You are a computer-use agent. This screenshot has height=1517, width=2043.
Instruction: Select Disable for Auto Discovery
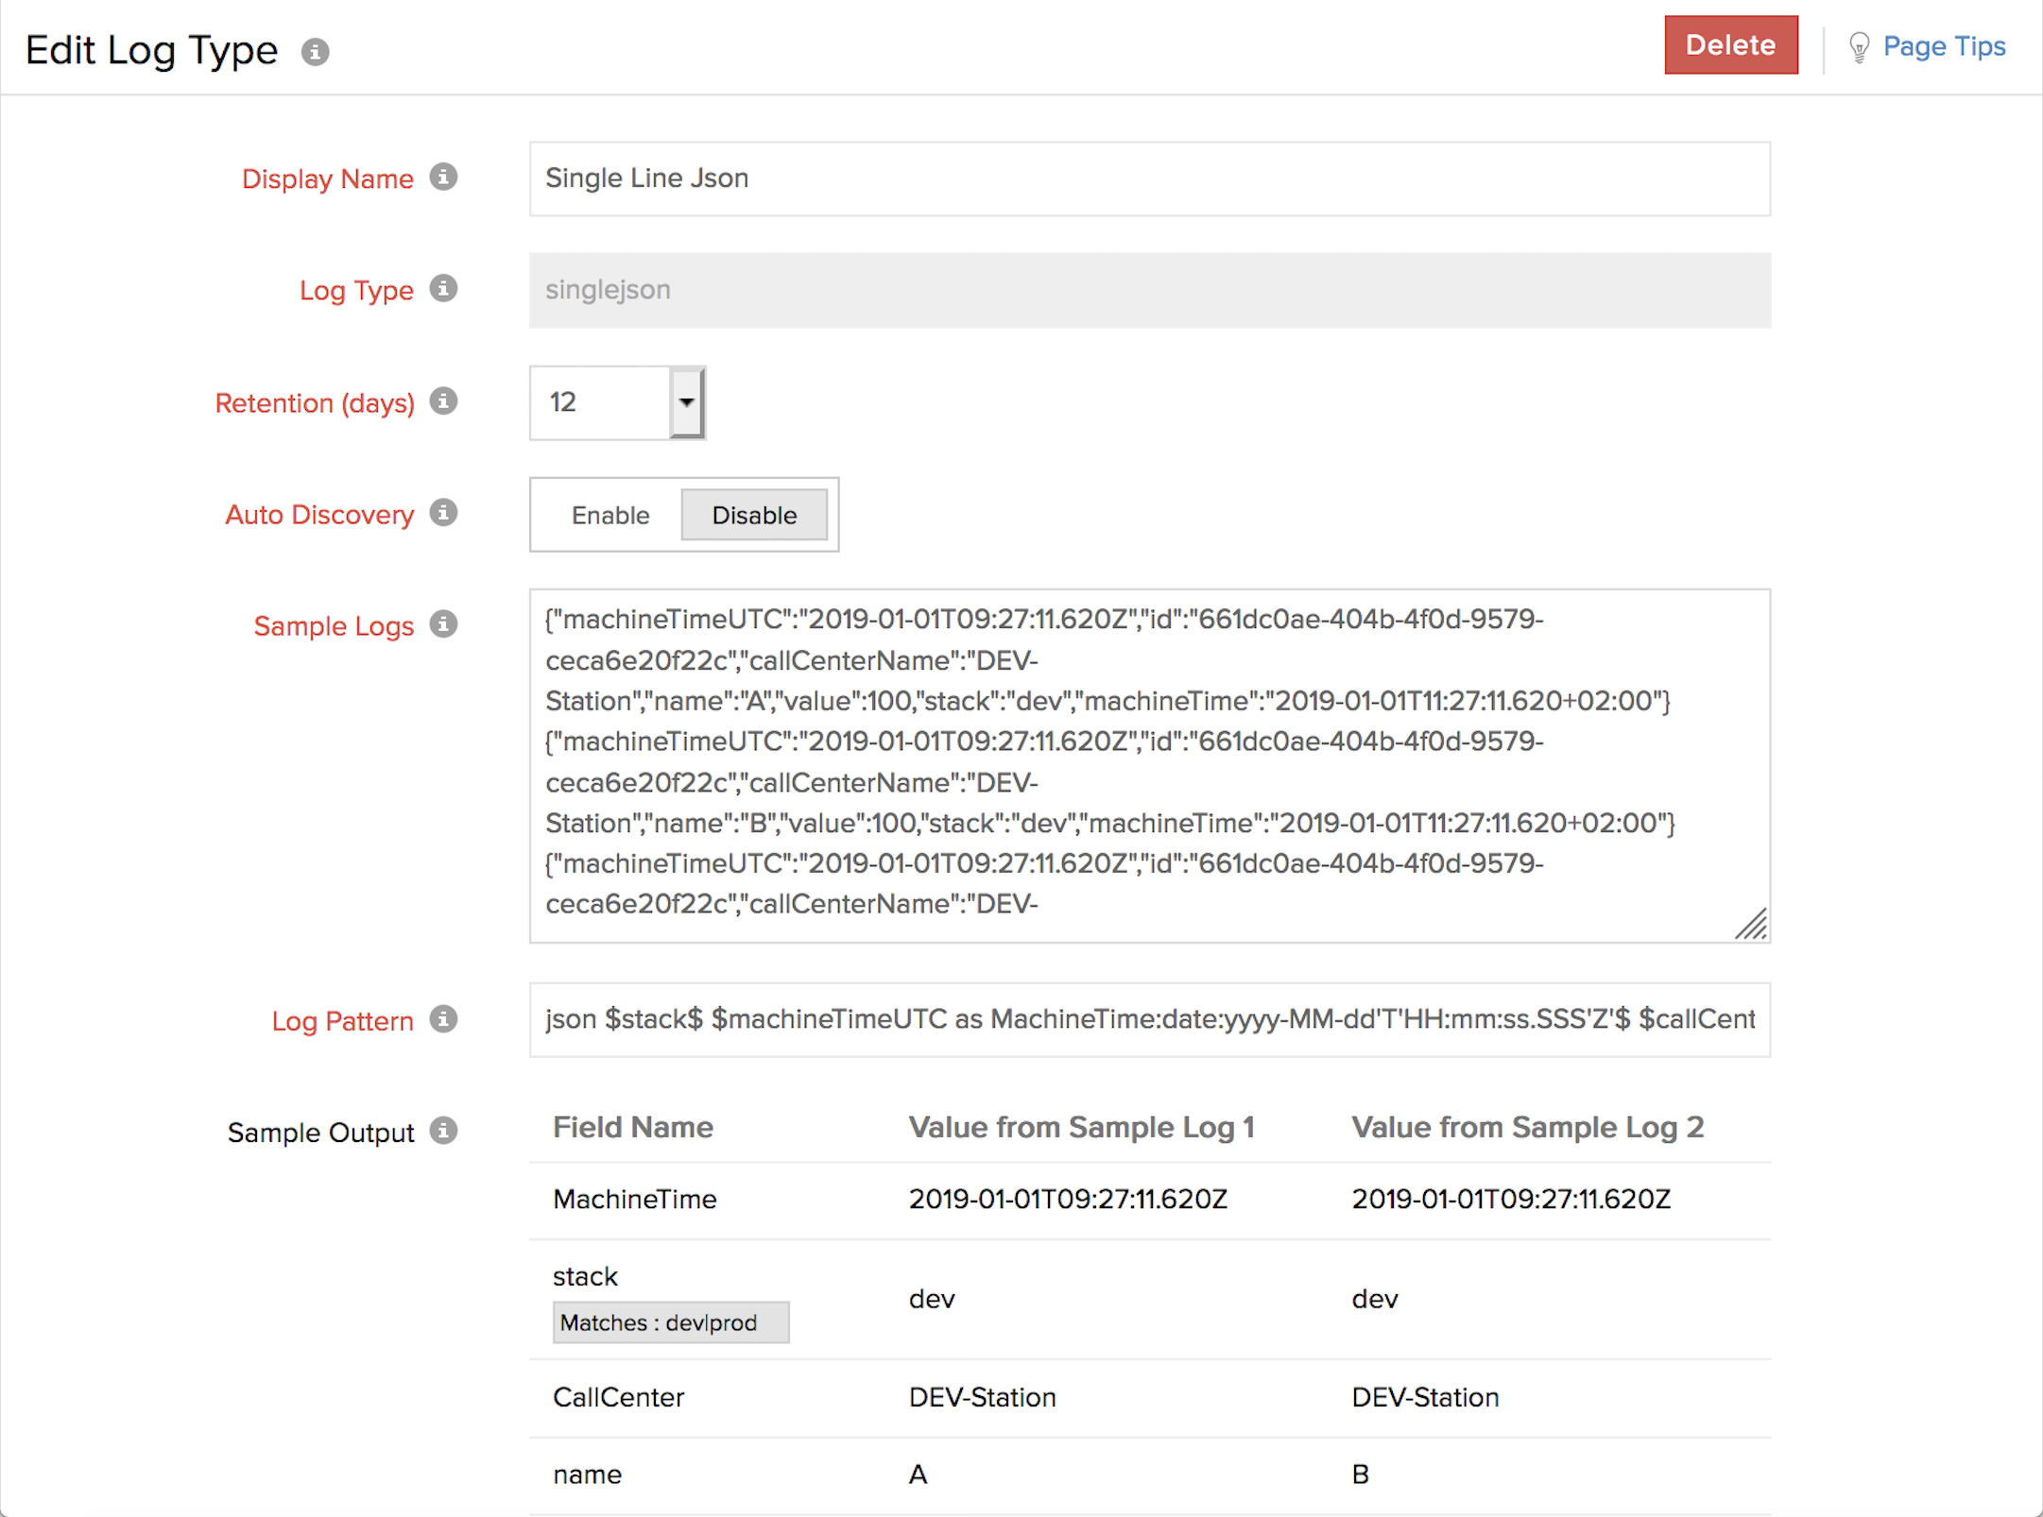(754, 515)
